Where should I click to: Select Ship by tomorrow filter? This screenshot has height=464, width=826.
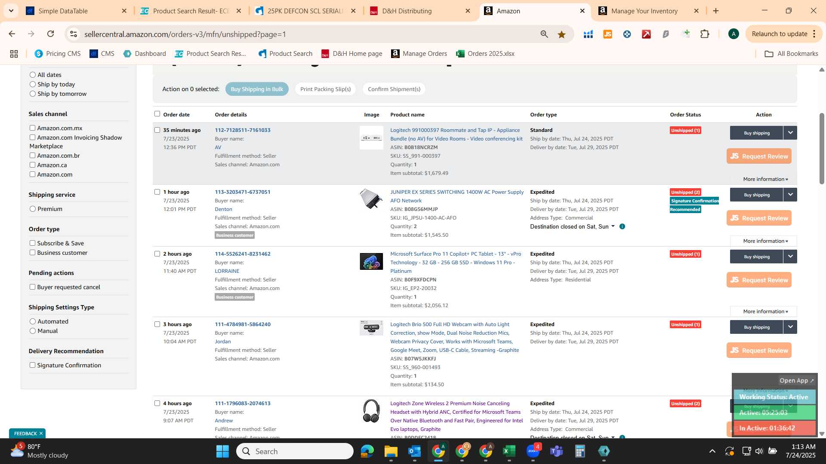(32, 94)
